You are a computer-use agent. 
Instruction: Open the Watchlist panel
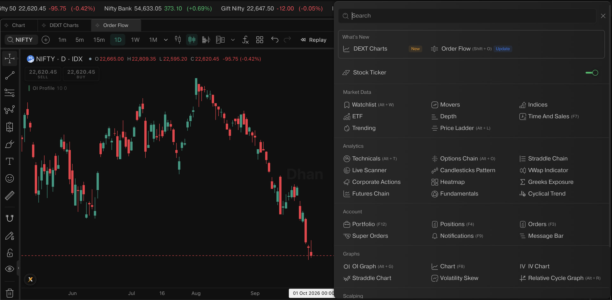[369, 105]
